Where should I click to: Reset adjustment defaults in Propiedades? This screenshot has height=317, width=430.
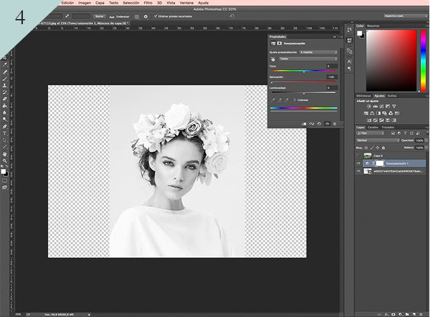click(x=319, y=124)
